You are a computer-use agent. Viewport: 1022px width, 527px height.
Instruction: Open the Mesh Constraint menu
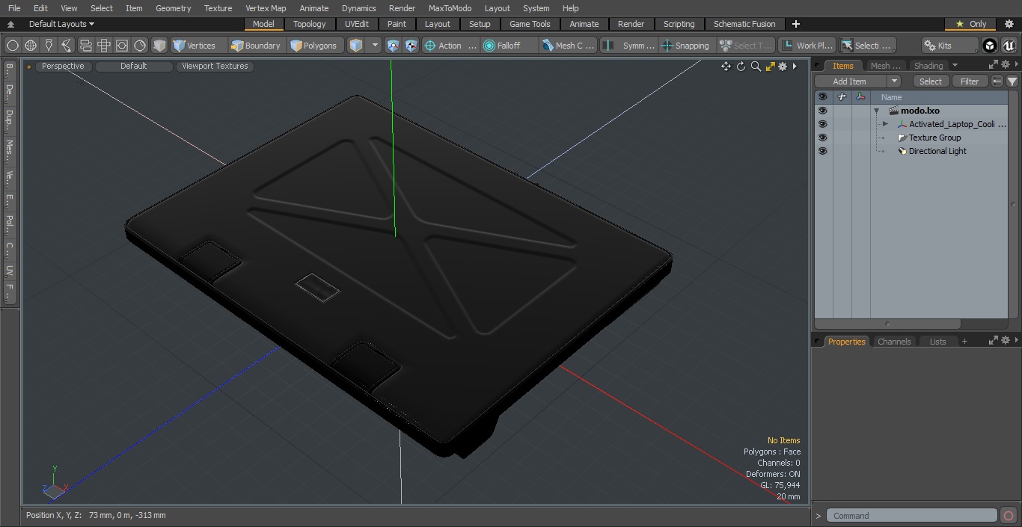coord(569,46)
